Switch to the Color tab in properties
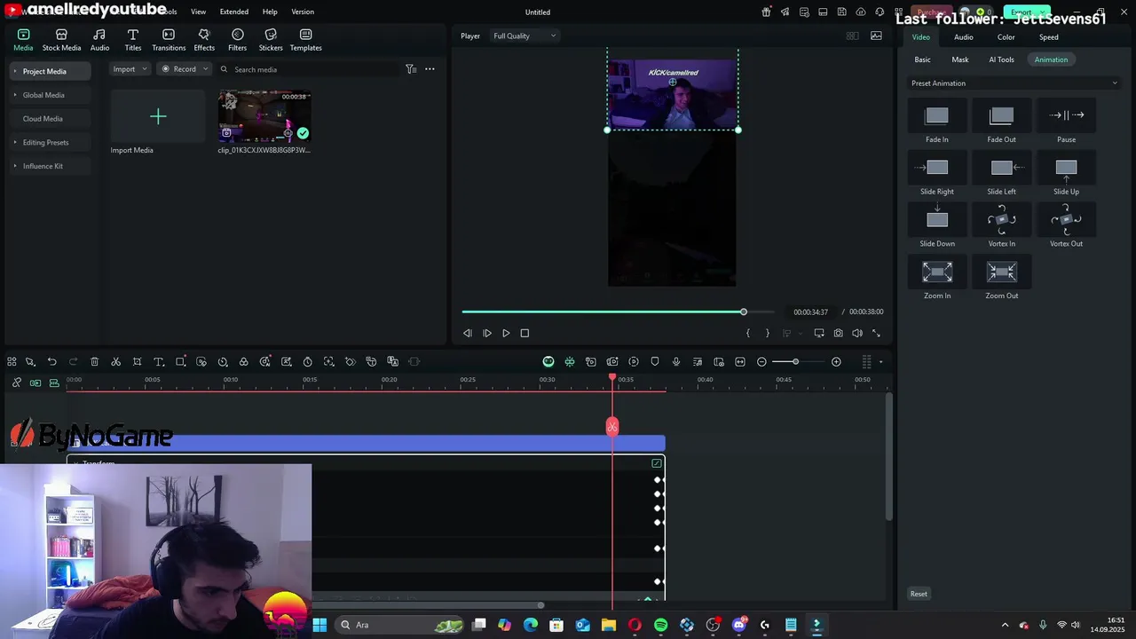 (1006, 37)
